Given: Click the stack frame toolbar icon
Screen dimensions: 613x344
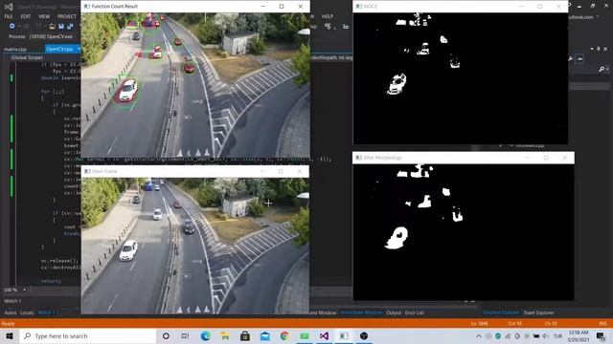Looking at the screenshot, I should pos(346,26).
